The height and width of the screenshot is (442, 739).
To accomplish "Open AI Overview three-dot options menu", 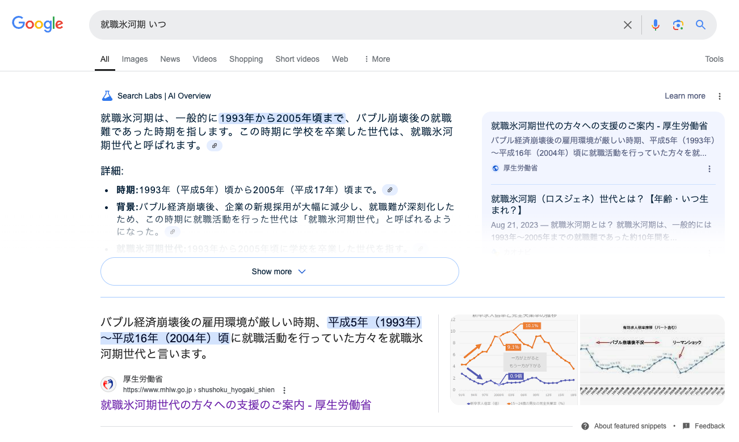I will (720, 96).
